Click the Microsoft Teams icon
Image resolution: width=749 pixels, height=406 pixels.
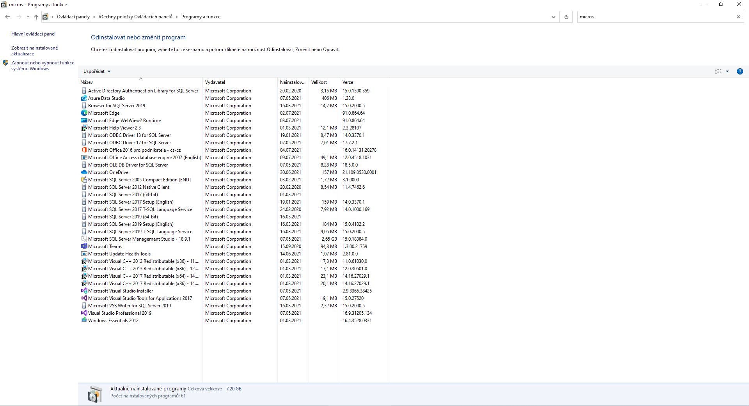coord(84,246)
